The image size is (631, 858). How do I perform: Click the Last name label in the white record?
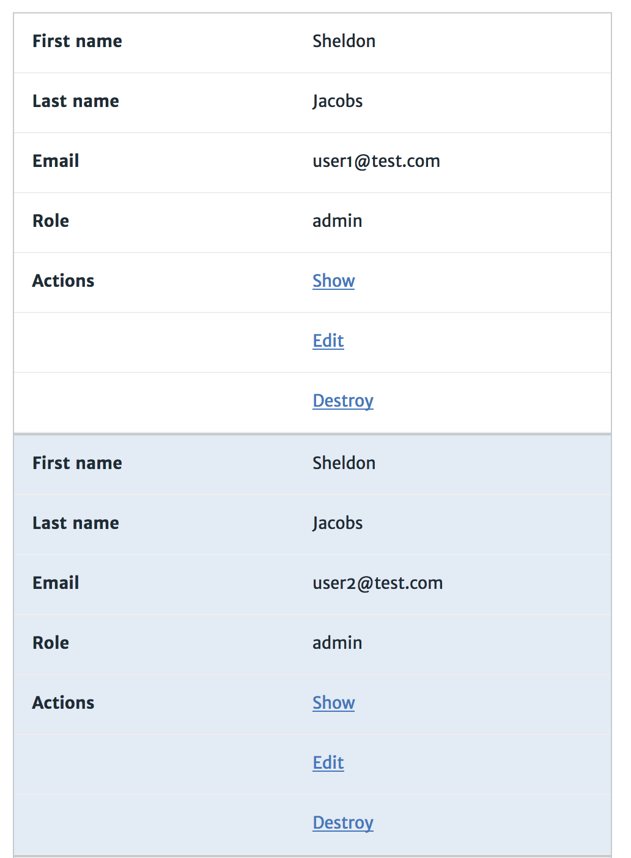pos(76,101)
